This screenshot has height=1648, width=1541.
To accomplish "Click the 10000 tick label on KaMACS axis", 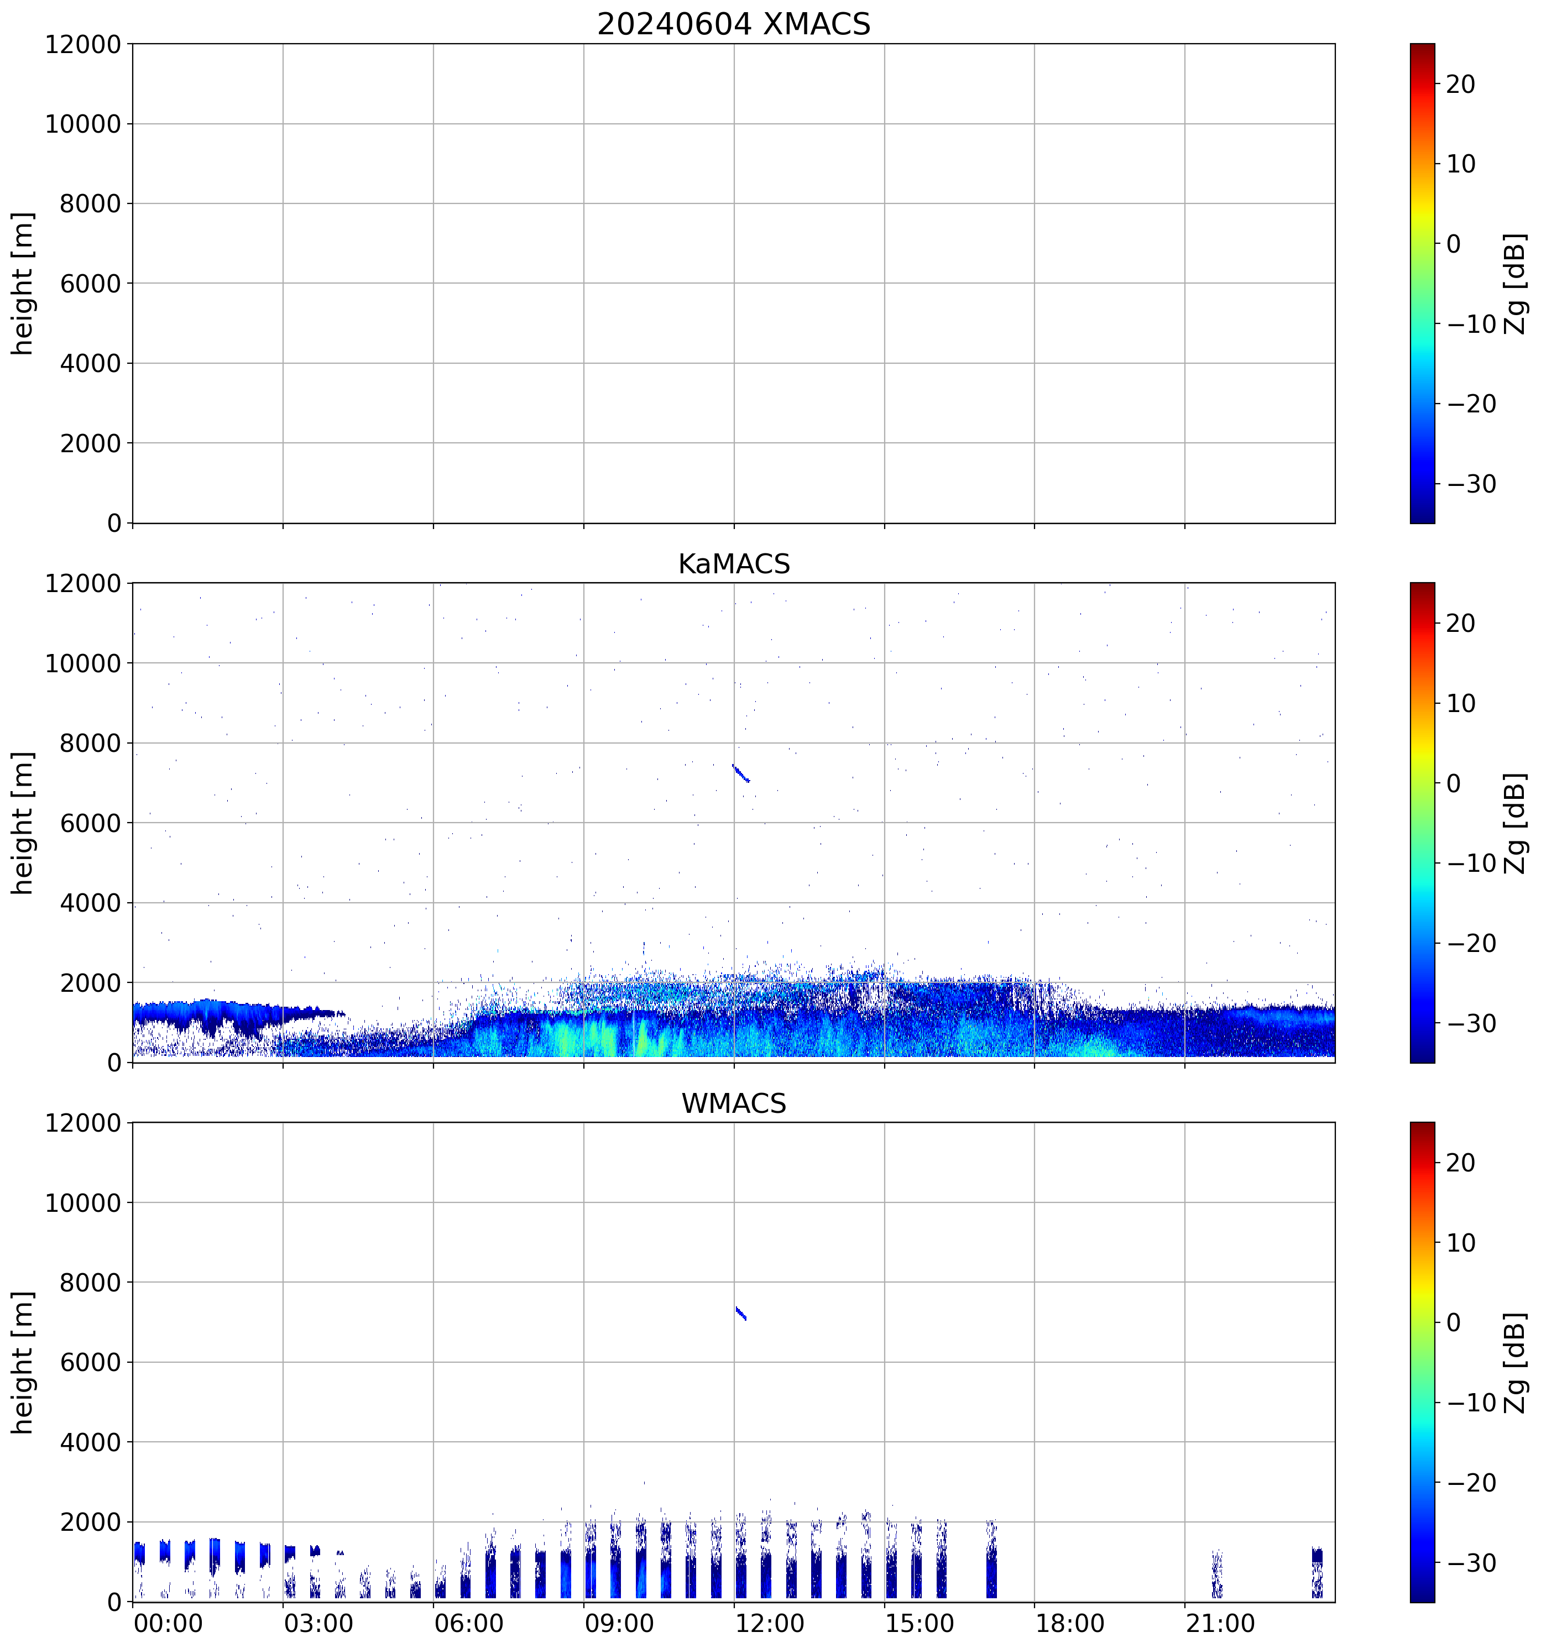I will click(x=83, y=663).
